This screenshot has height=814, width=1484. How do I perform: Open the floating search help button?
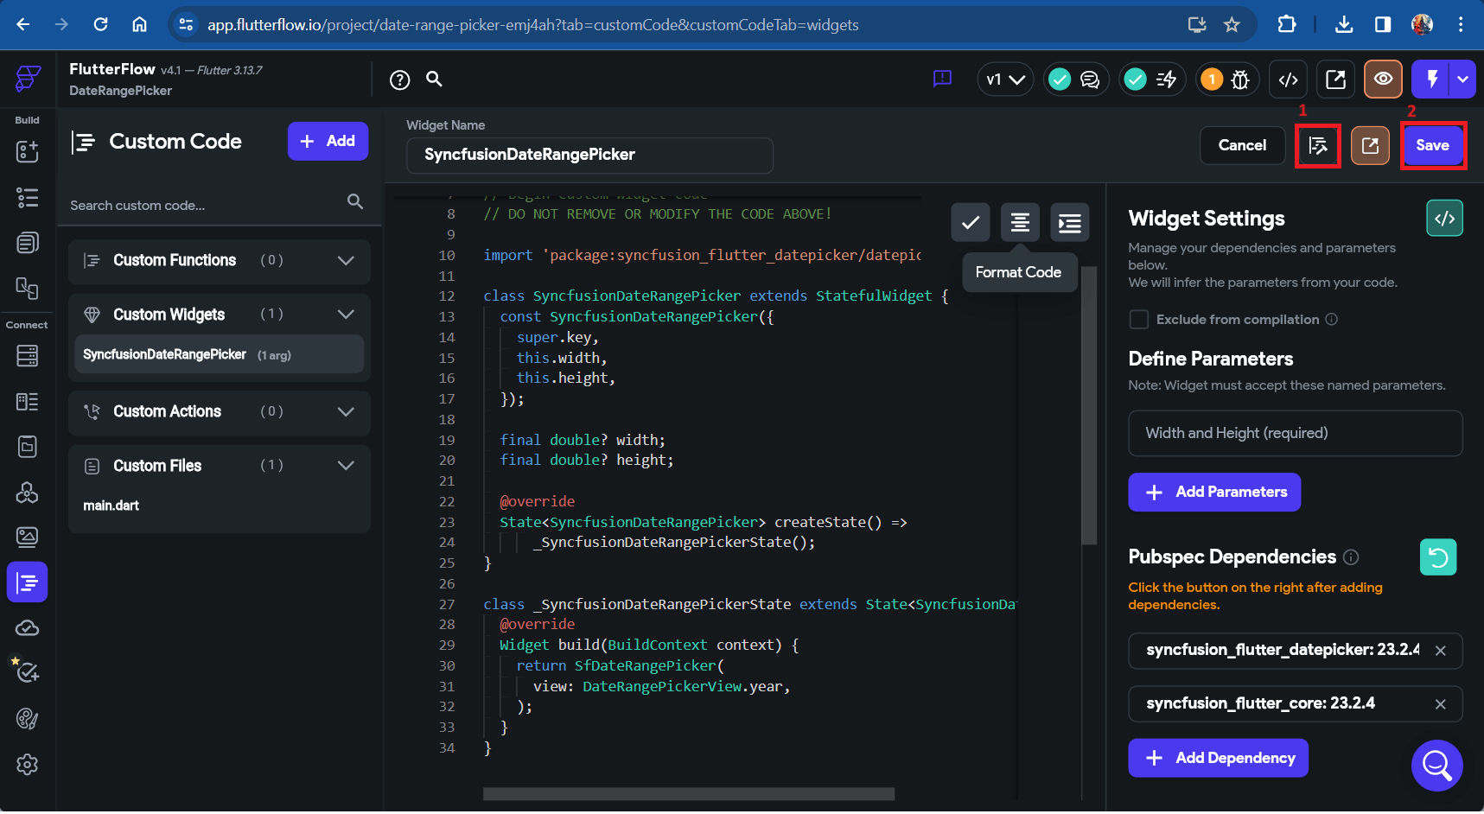(x=1436, y=766)
